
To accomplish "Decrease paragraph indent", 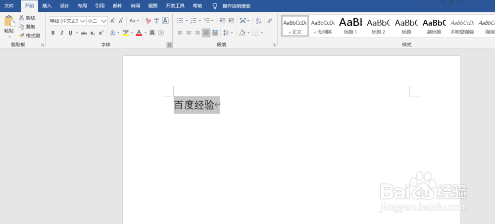I will click(x=223, y=21).
